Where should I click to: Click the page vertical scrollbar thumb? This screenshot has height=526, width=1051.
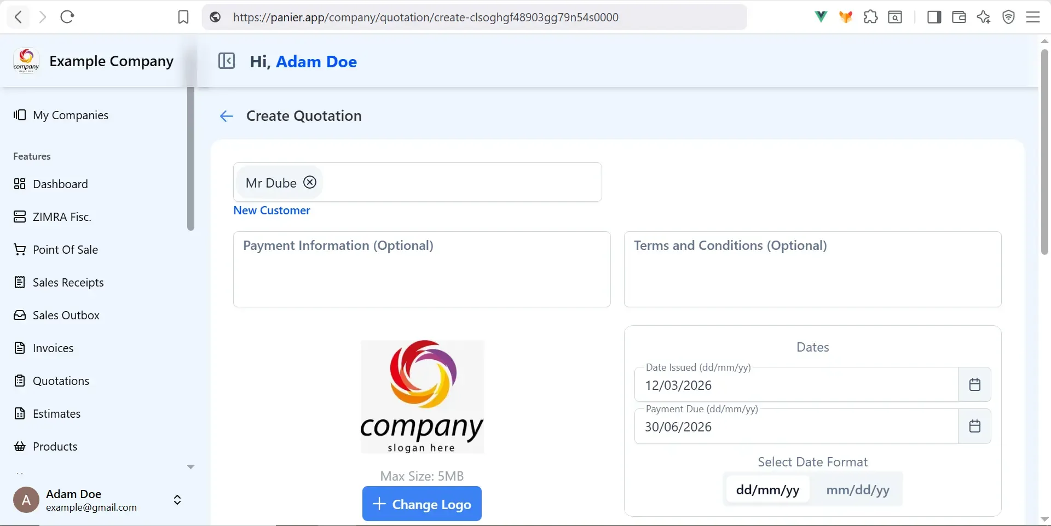pyautogui.click(x=1044, y=152)
